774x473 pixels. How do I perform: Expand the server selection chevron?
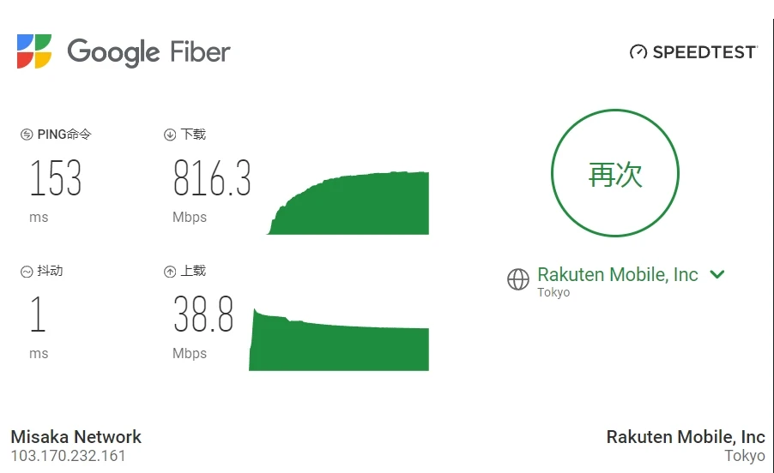point(717,274)
